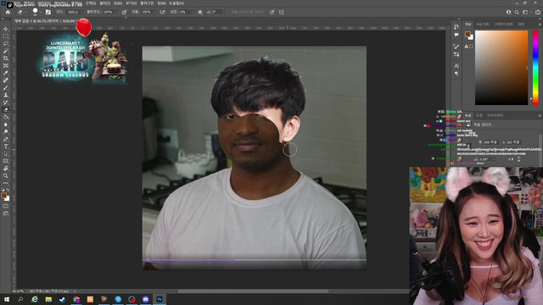Toggle pressure for opacity button
The width and height of the screenshot is (543, 305).
tap(124, 12)
